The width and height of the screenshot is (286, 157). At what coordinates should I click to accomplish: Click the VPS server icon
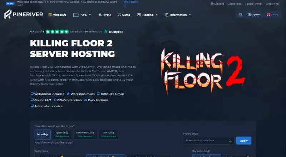tap(76, 15)
